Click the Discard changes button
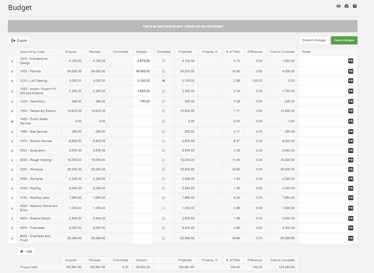The image size is (374, 273). tap(314, 40)
